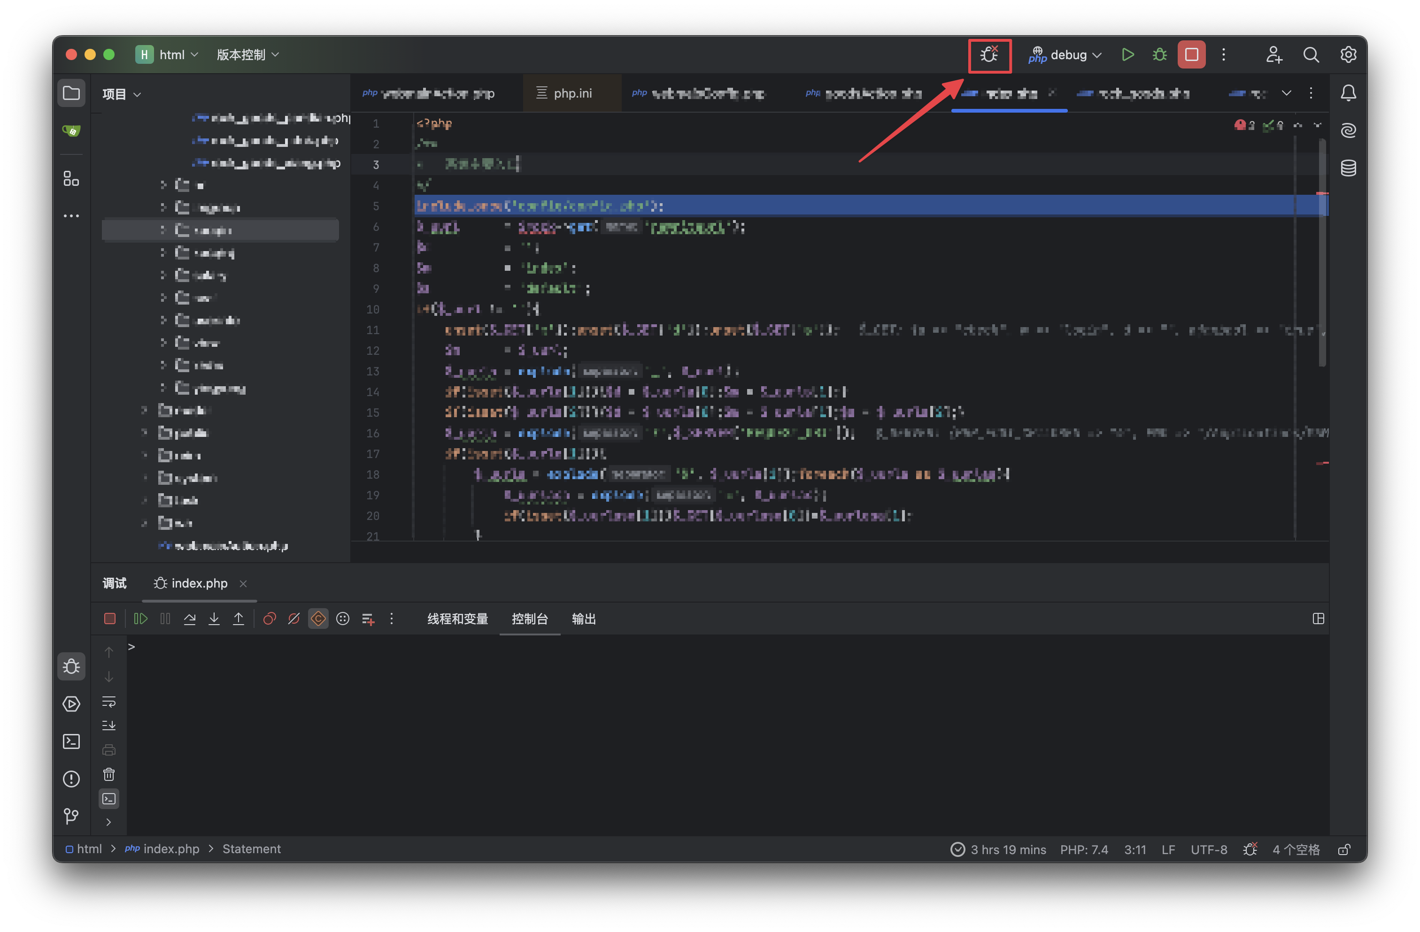The image size is (1420, 932).
Task: Open the debug run configuration dropdown
Action: point(1065,55)
